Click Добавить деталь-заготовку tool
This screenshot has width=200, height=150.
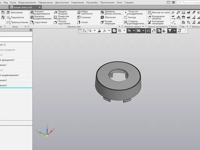tap(112, 12)
